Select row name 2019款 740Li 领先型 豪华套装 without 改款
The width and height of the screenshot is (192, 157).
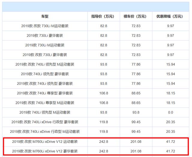point(45,74)
